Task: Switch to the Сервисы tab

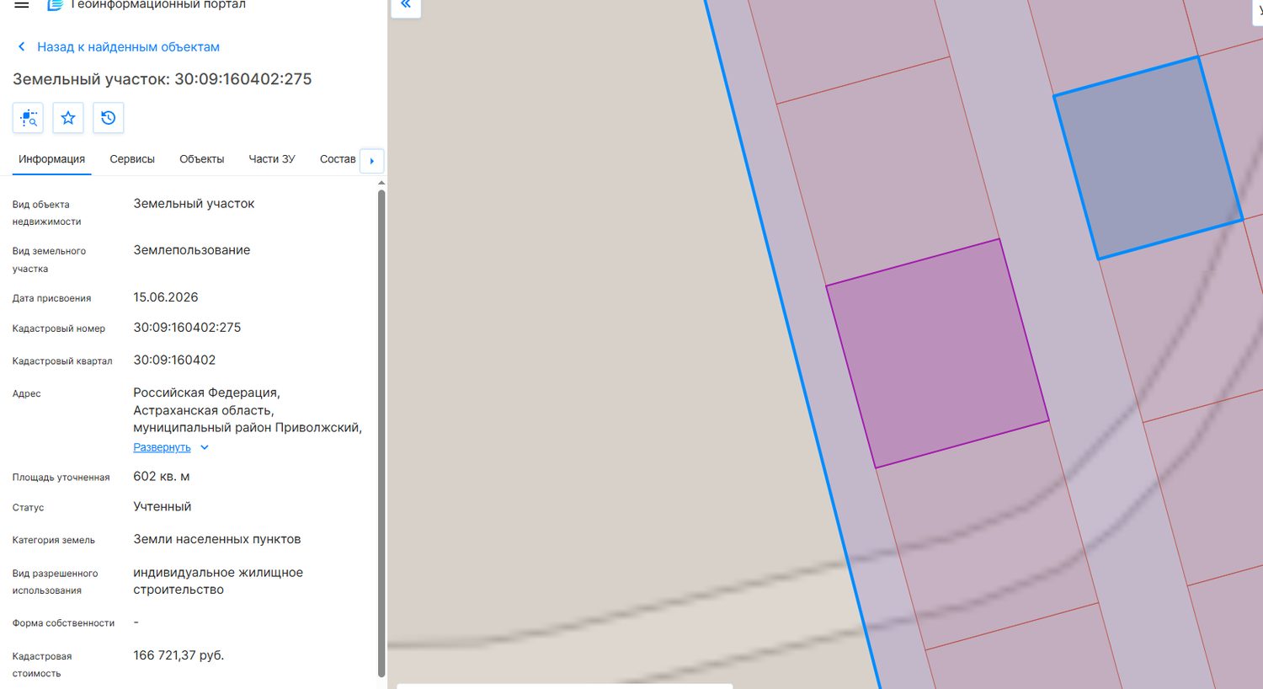Action: pyautogui.click(x=132, y=159)
